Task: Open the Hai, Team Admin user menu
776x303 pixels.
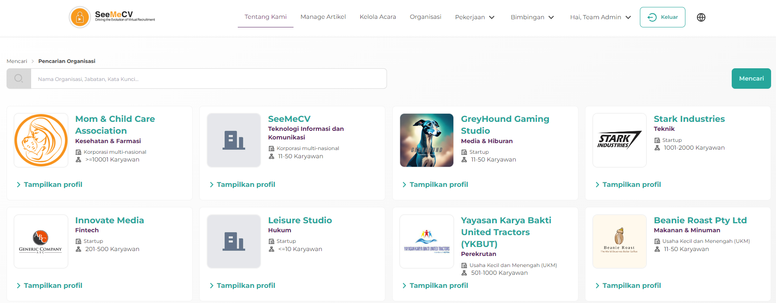Action: tap(601, 17)
